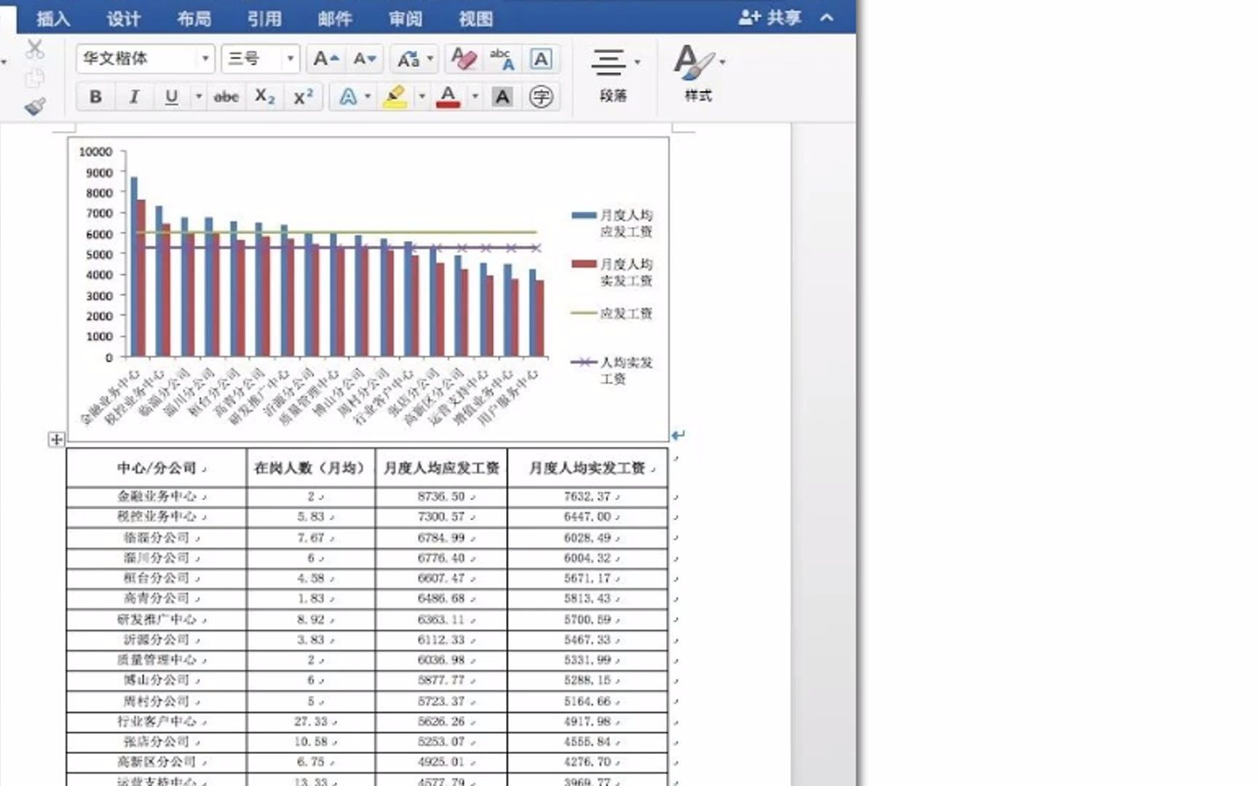Click cell 行业客户中心
Image resolution: width=1258 pixels, height=786 pixels.
click(x=157, y=721)
